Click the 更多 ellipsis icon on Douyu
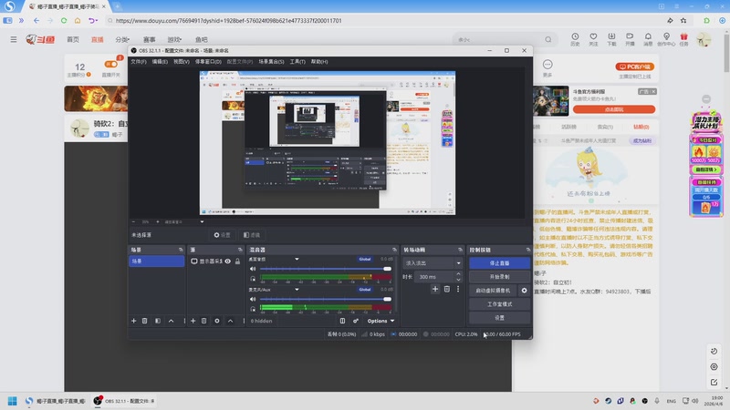Image resolution: width=730 pixels, height=410 pixels. click(x=547, y=64)
